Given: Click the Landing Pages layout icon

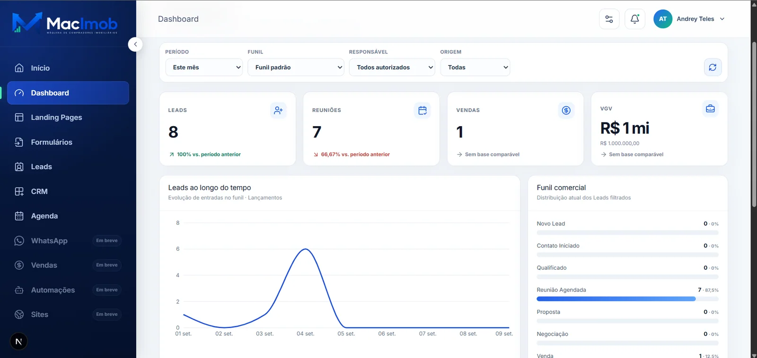Looking at the screenshot, I should [x=19, y=117].
